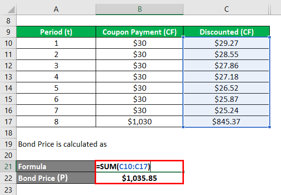Viewport: 281px width, 195px height.
Task: Click into the =SUM(C10:C17) formula cell
Action: [140, 167]
